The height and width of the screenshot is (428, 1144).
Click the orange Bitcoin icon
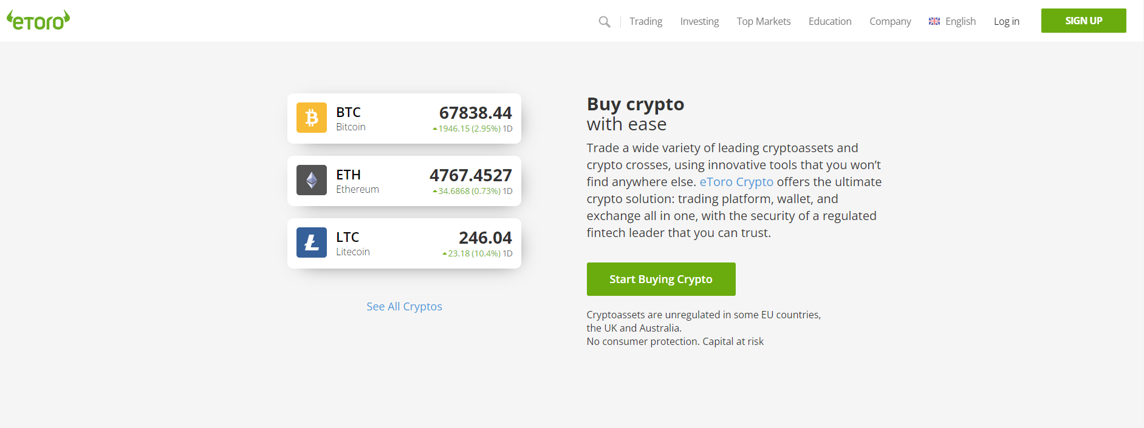tap(312, 118)
